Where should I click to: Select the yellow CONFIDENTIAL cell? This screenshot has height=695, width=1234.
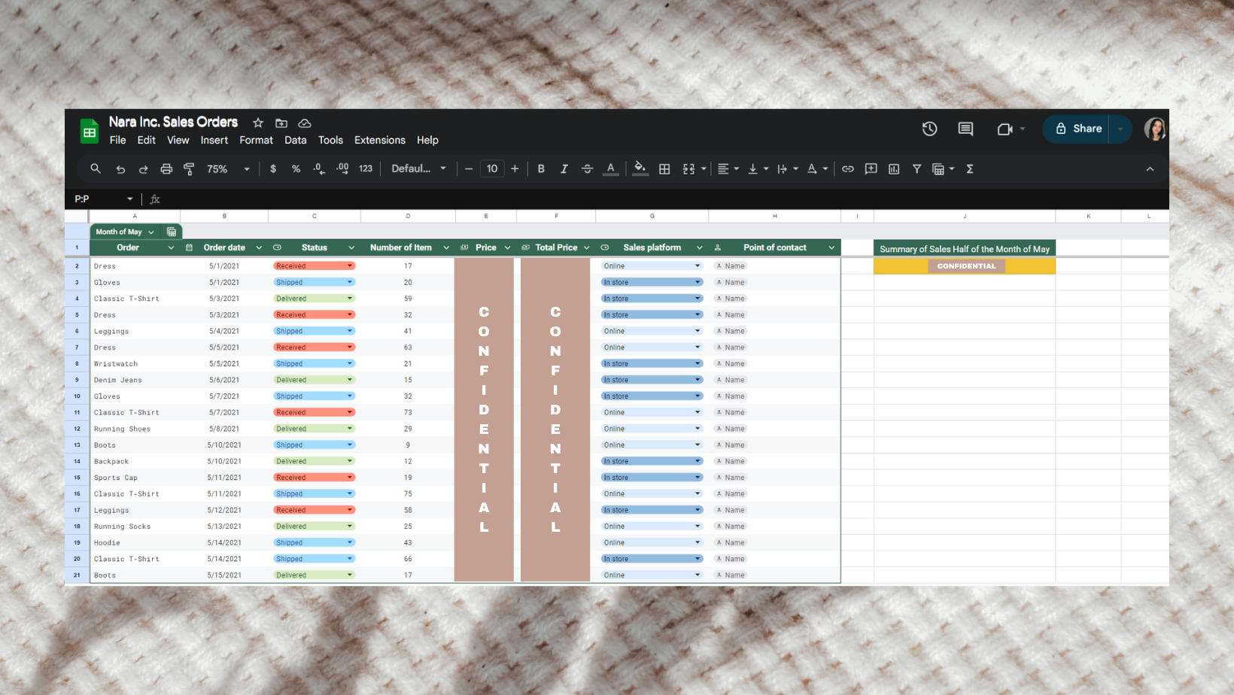coord(965,266)
